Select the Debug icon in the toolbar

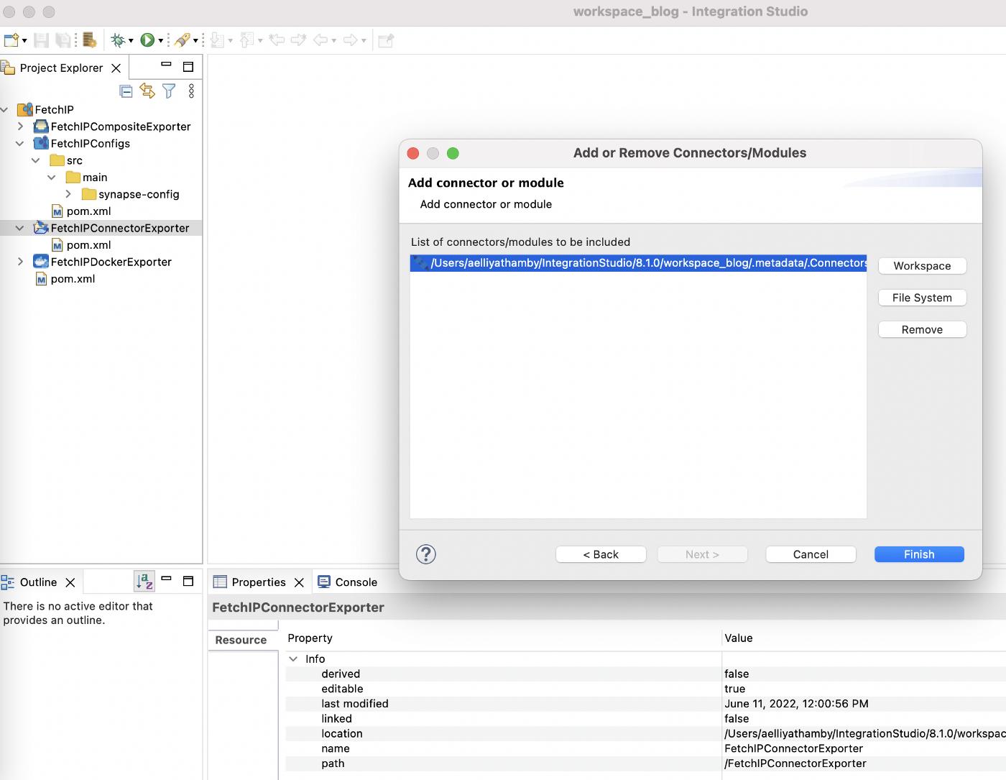[119, 40]
